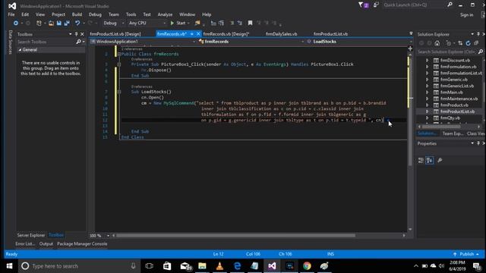Screen dimensions: 486x273
Task: Click the Decrease Indent toolbar icon
Action: coord(213,24)
